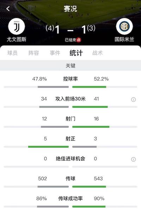This screenshot has height=210, width=141.
Task: Tap the green 射正 bar for Juventus
Action: pyautogui.click(x=48, y=147)
